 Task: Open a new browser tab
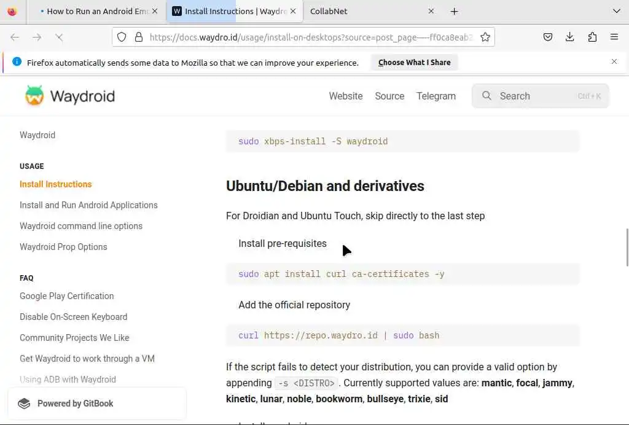click(454, 12)
